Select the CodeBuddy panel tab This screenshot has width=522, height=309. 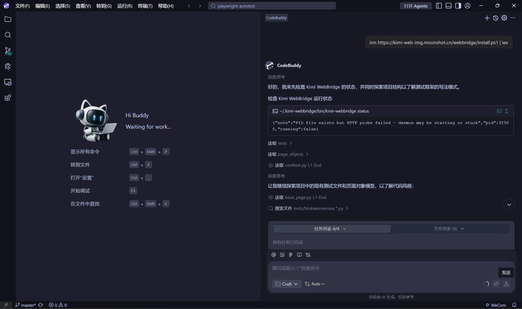(276, 18)
